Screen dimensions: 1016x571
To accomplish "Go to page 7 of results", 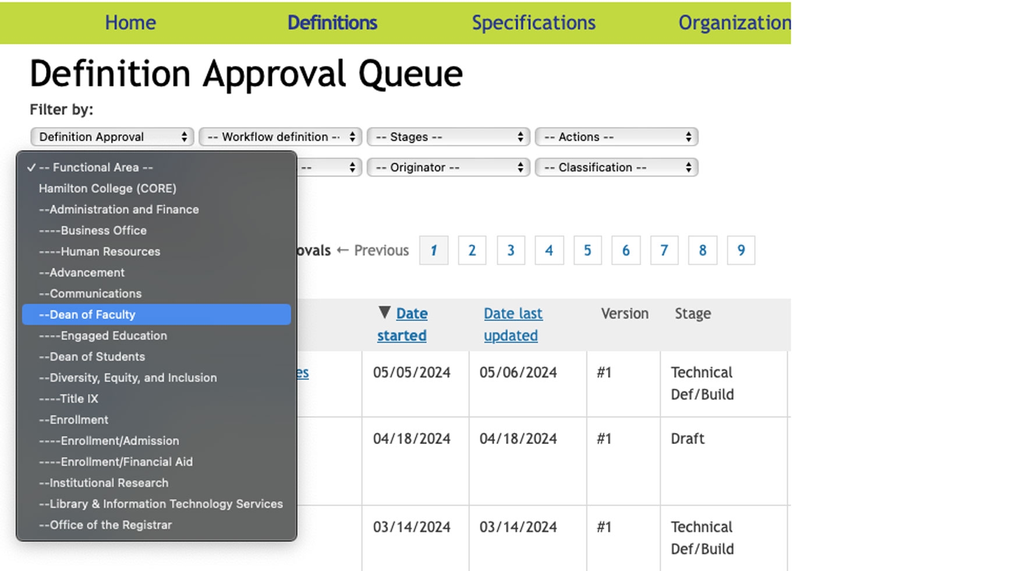I will [x=664, y=251].
